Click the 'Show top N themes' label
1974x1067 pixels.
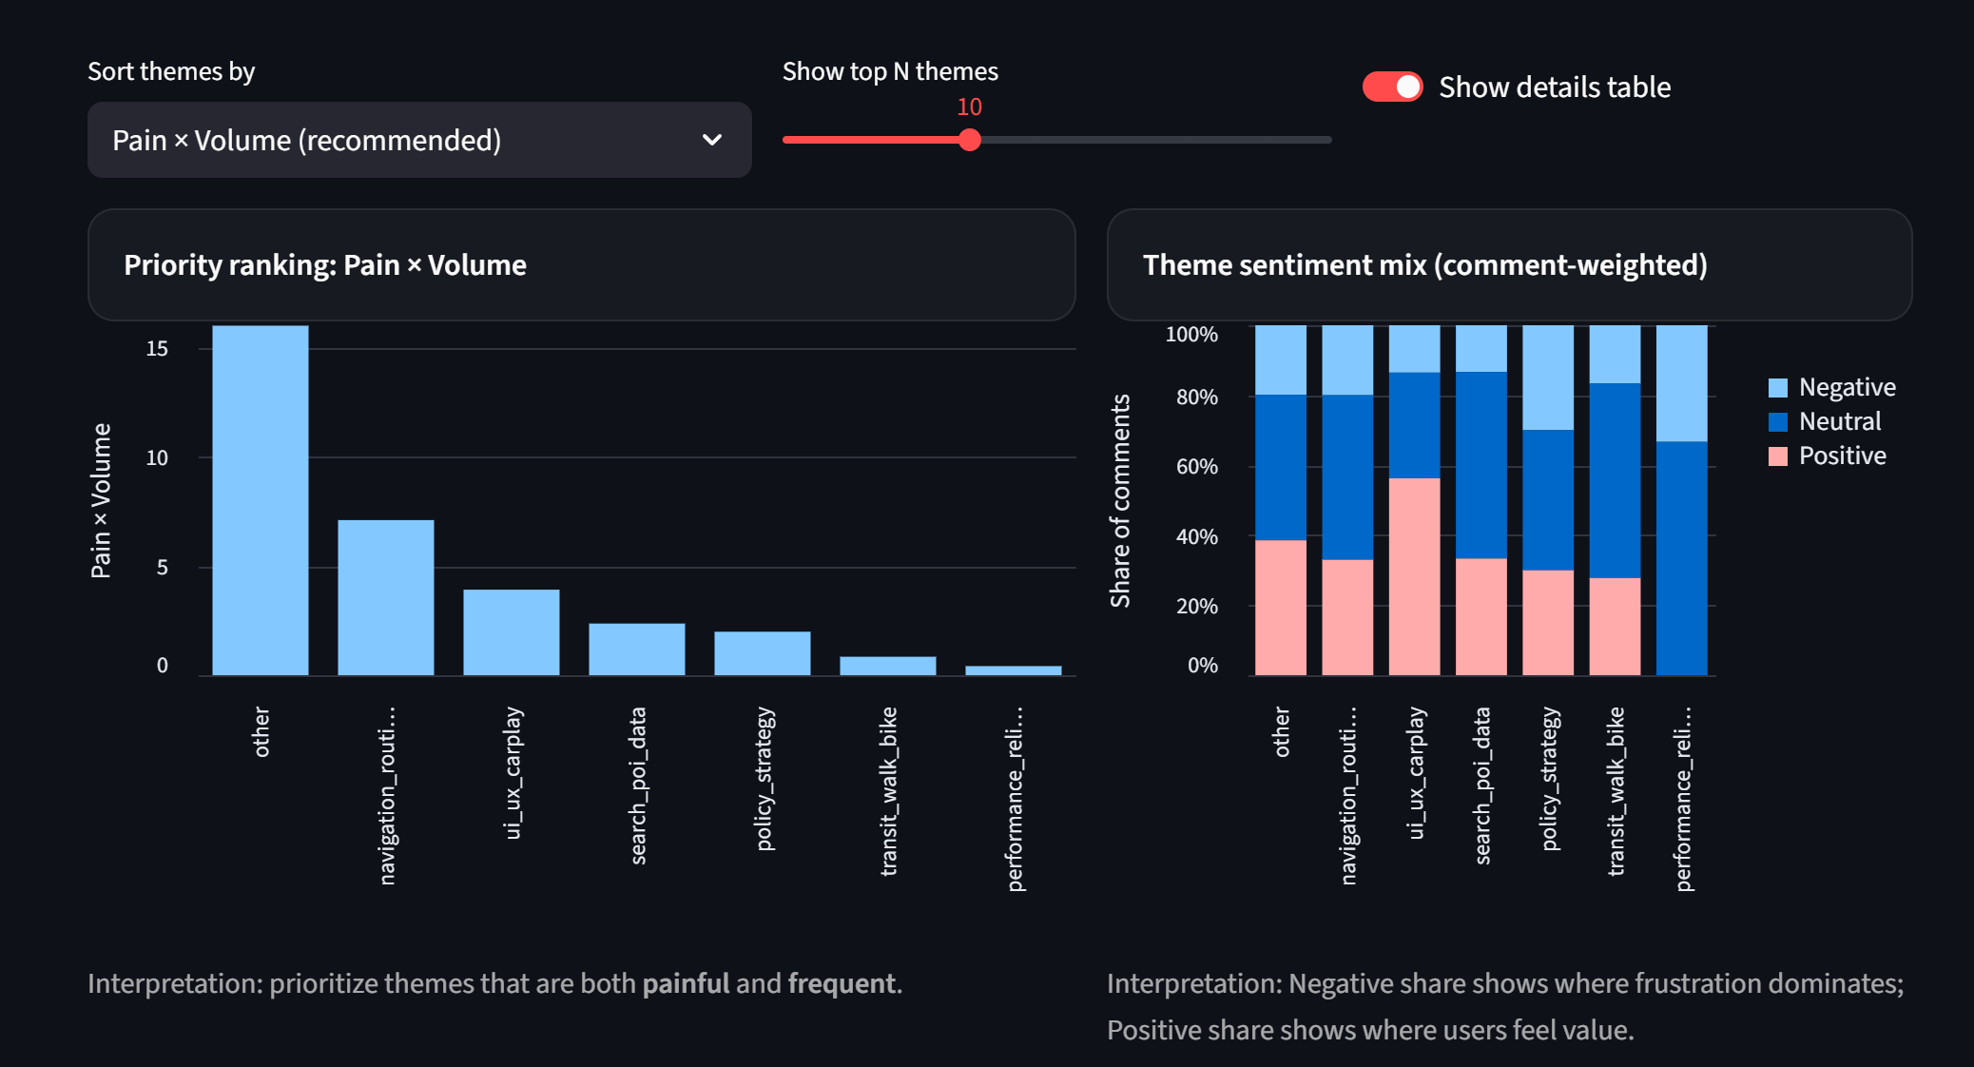tap(890, 70)
